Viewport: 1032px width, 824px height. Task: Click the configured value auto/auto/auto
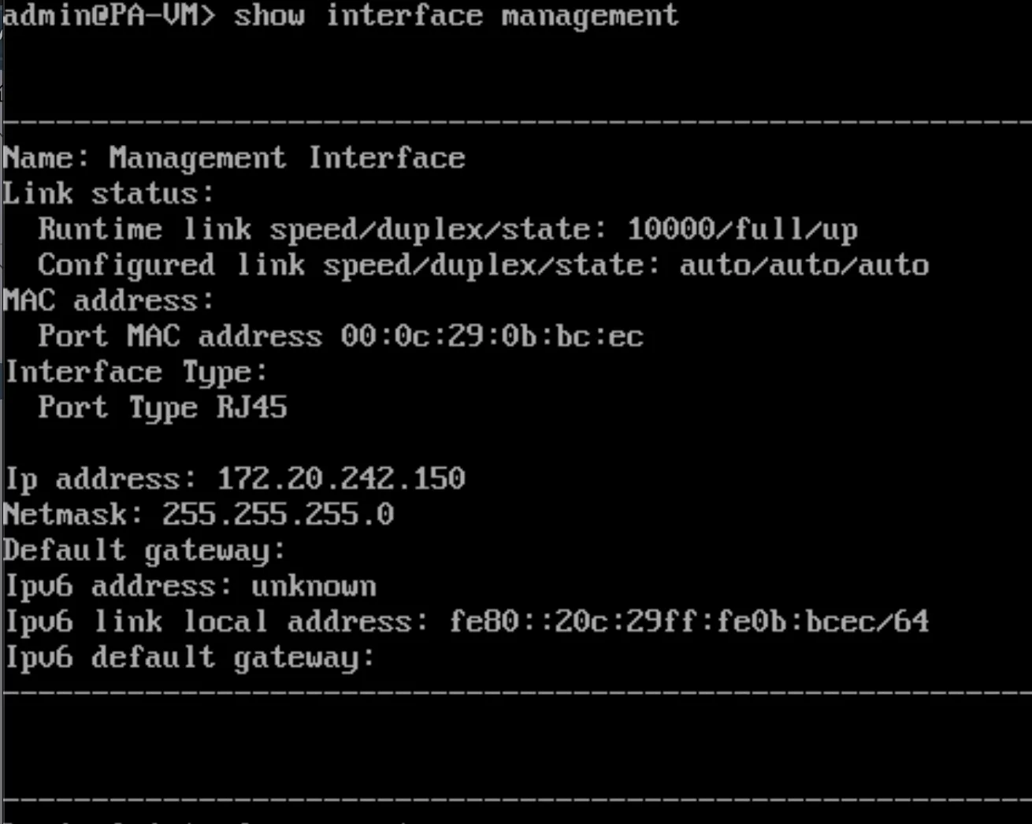click(804, 265)
